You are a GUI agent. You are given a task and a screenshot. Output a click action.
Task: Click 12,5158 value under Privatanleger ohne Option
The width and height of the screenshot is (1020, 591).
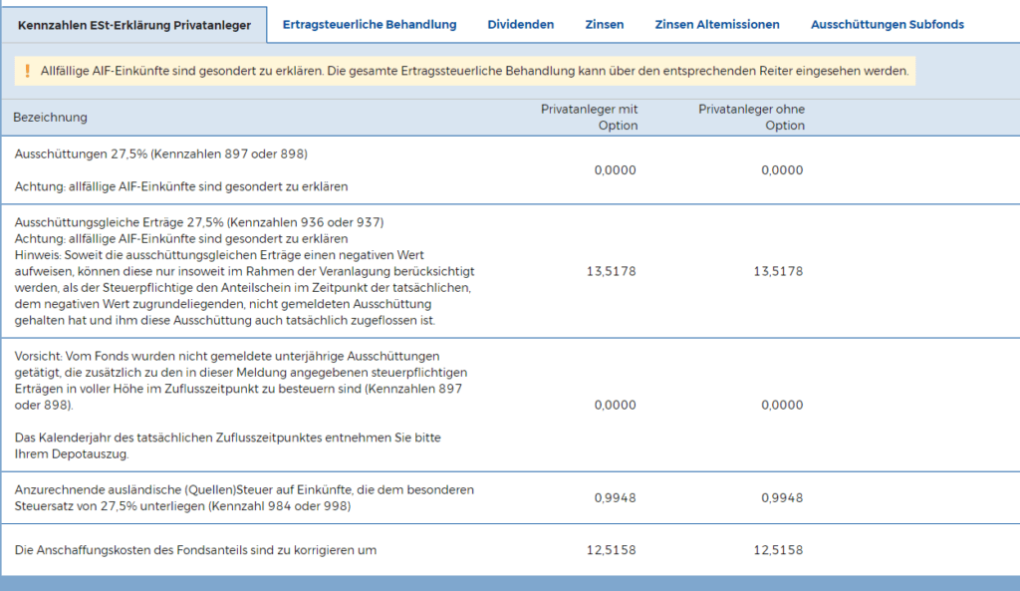pyautogui.click(x=779, y=550)
